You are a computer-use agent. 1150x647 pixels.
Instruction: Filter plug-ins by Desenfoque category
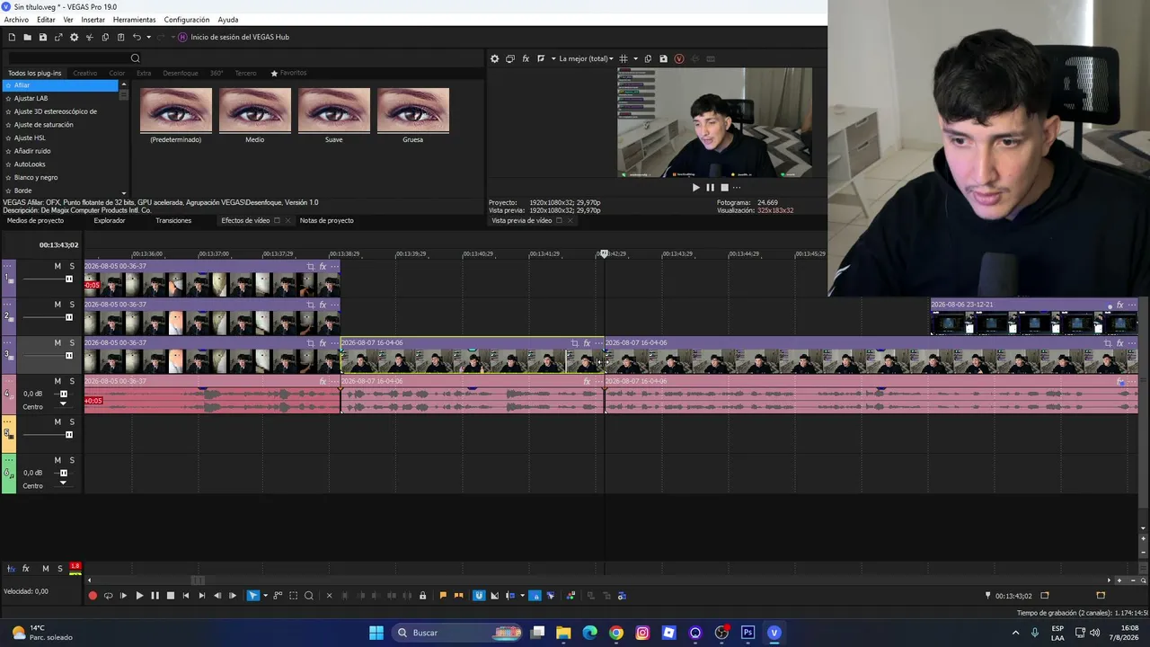click(181, 73)
